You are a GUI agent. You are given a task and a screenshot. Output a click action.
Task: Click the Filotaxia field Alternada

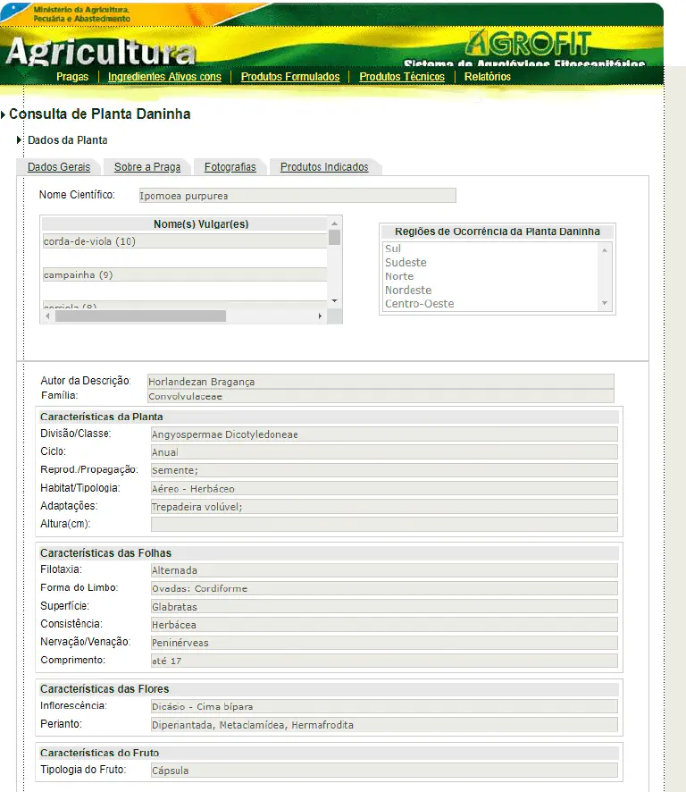384,570
